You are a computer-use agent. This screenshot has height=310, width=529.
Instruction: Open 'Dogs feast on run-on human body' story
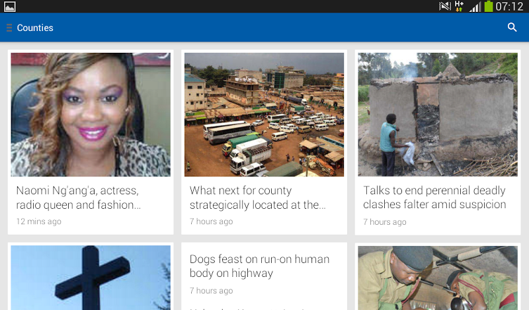tap(259, 266)
